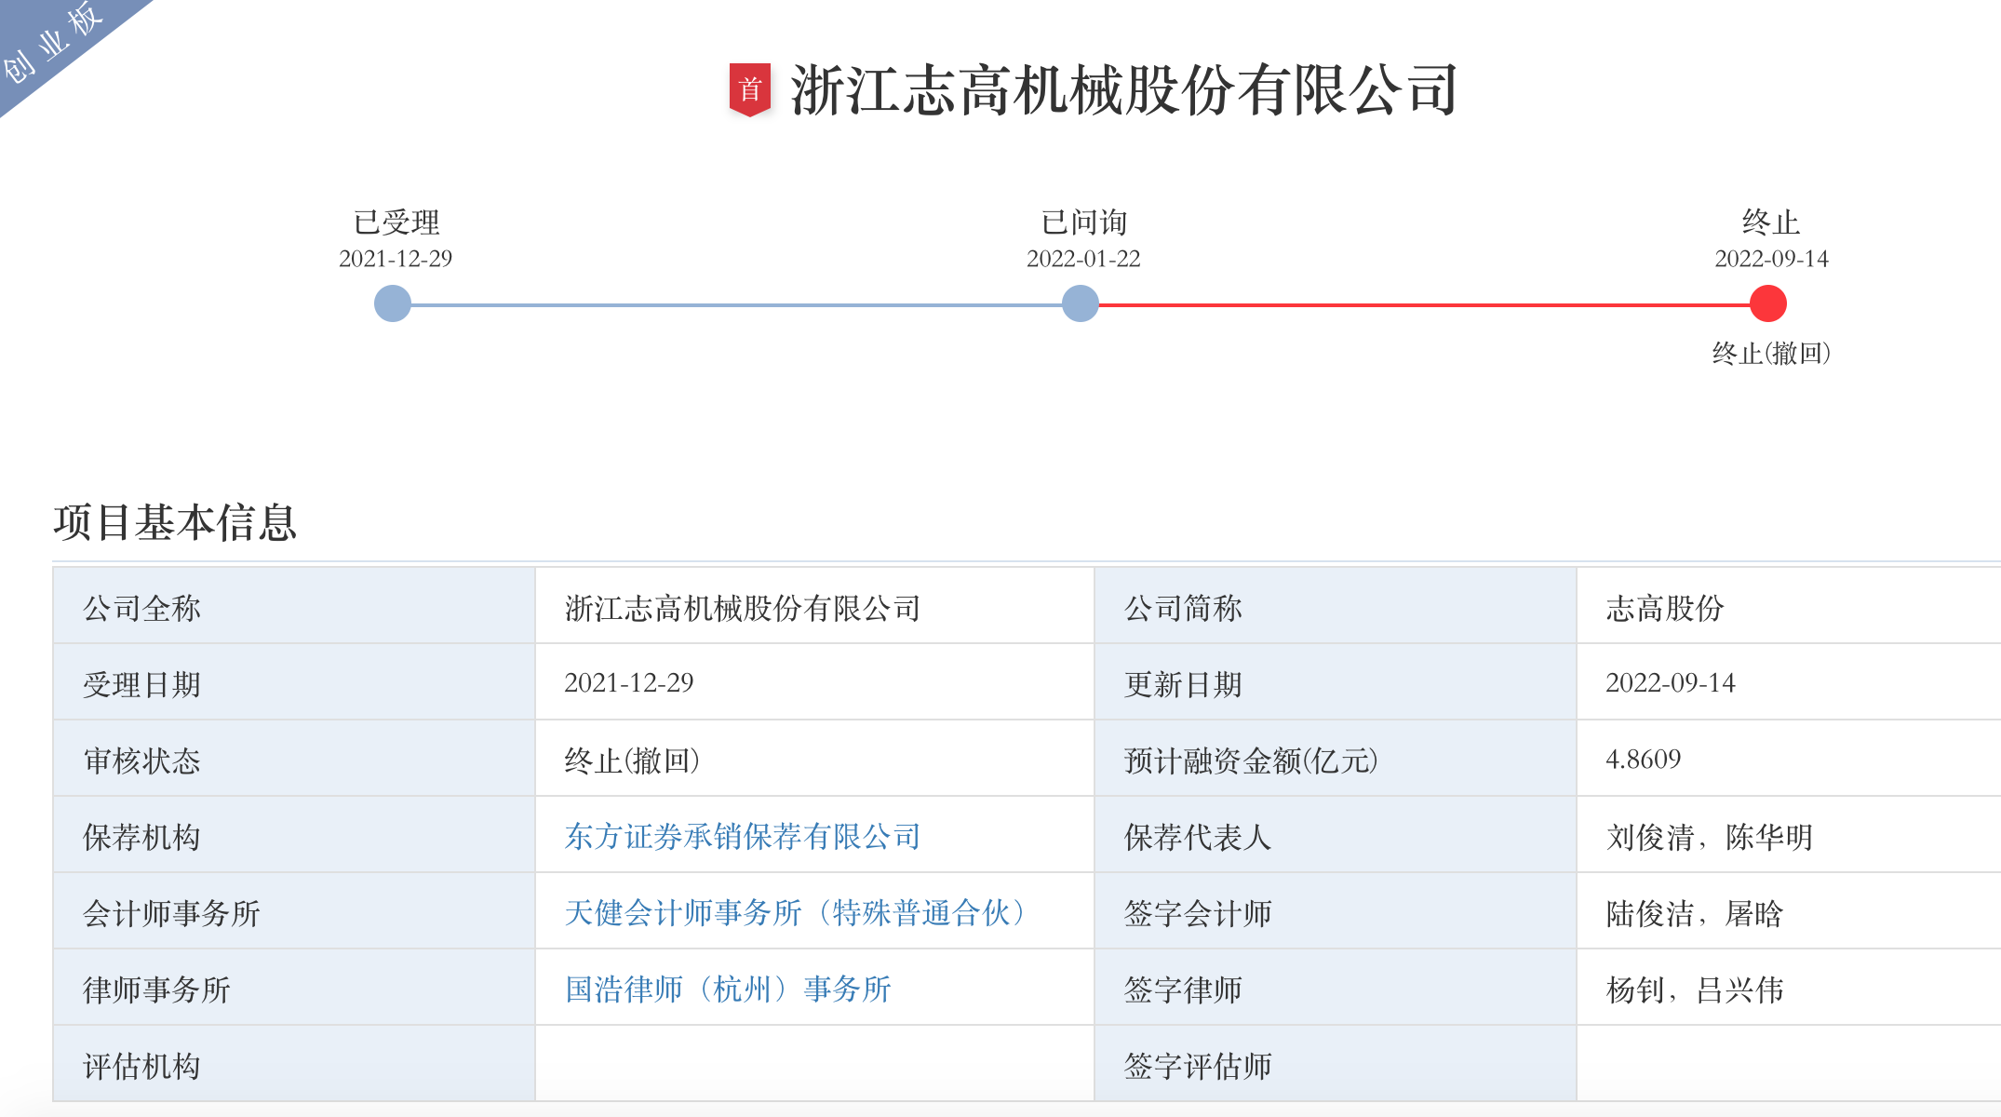Click the red 终止 timeline node
The width and height of the screenshot is (2001, 1117).
pos(1767,303)
